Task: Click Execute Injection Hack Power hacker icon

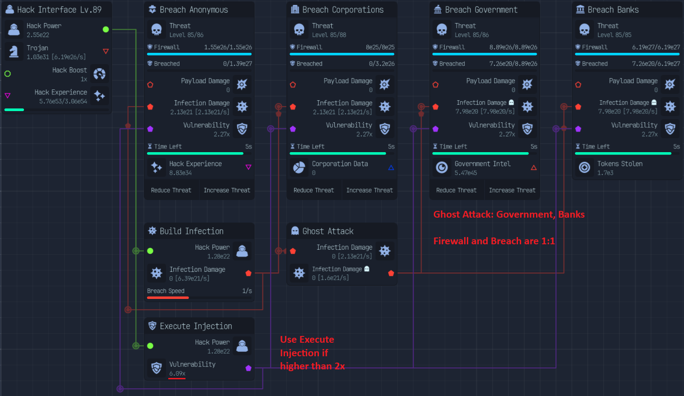Action: [x=242, y=346]
